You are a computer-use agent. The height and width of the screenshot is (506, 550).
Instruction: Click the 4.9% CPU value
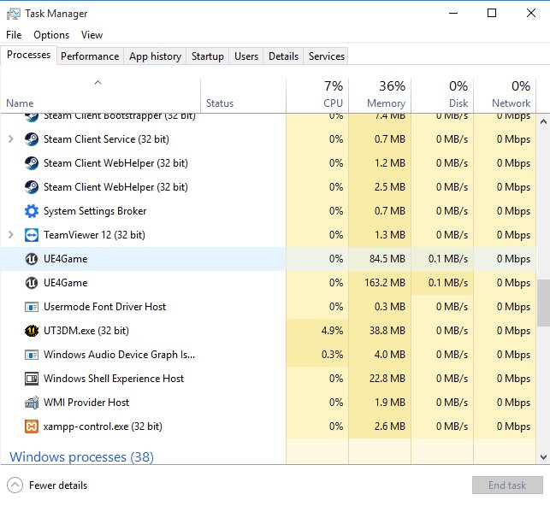click(x=332, y=331)
